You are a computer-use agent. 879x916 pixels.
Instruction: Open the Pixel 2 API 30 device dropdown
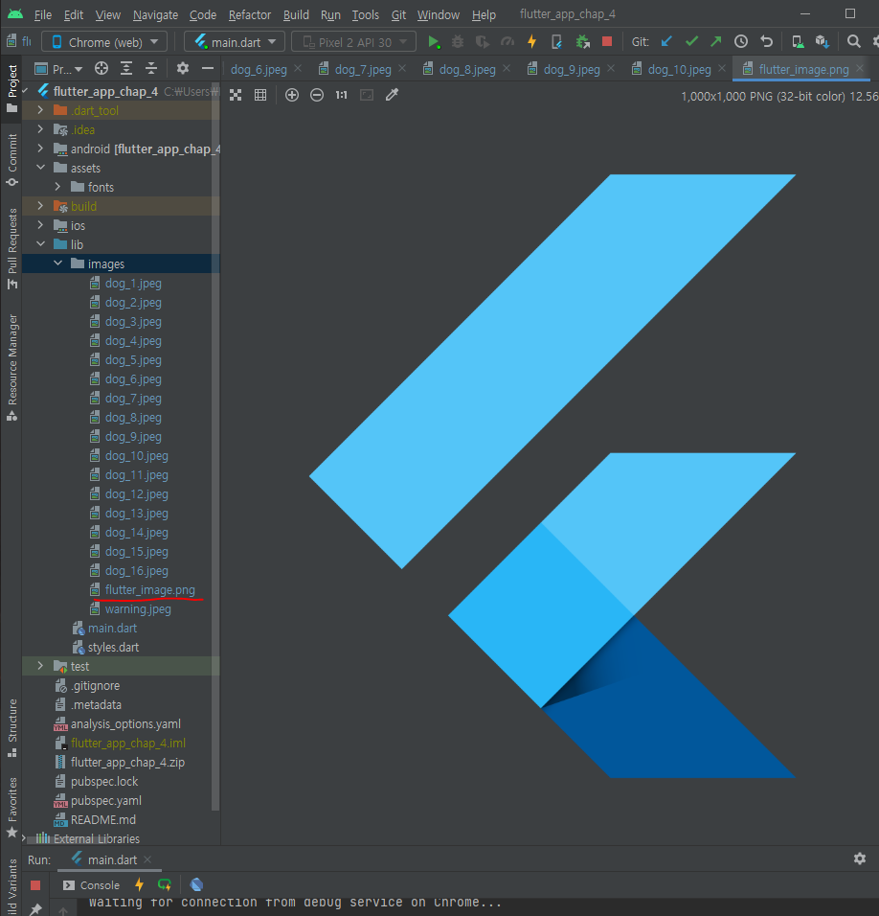(353, 42)
